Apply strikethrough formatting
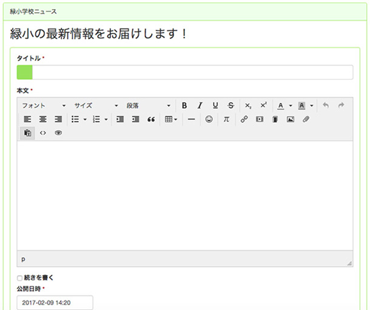 point(230,106)
